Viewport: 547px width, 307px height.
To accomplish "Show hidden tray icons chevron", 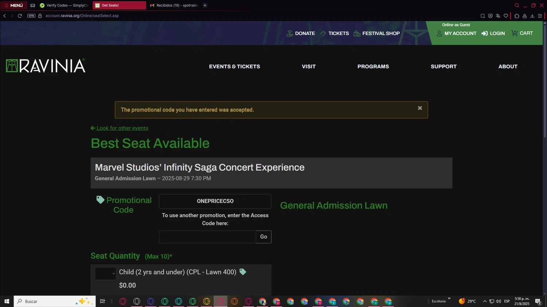I will pyautogui.click(x=485, y=301).
